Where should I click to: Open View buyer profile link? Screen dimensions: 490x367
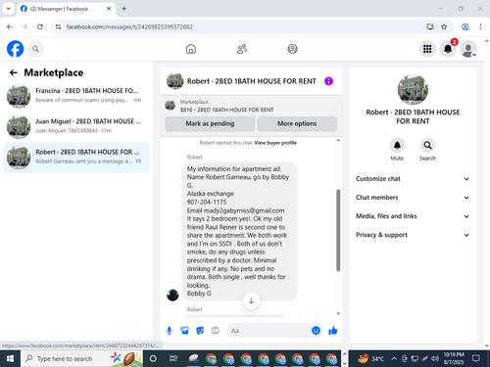275,143
